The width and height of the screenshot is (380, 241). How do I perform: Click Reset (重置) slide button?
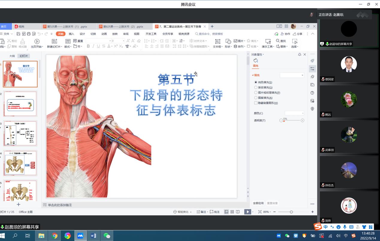point(78,41)
